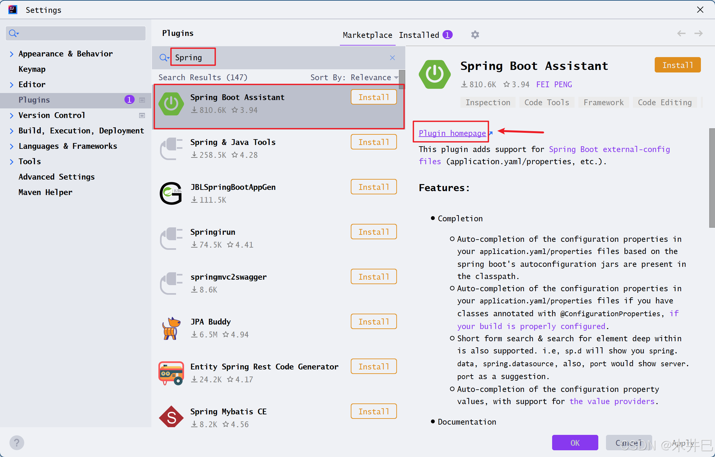Open the Sort By Relevance dropdown
The height and width of the screenshot is (457, 715).
point(371,77)
